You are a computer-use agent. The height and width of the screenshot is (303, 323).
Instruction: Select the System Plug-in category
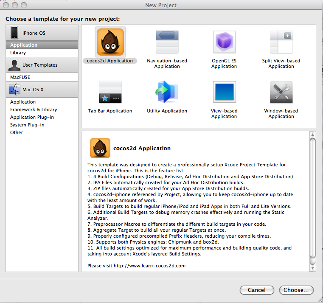point(42,125)
